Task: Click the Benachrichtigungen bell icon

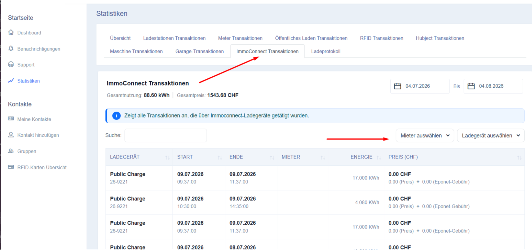Action: [11, 48]
